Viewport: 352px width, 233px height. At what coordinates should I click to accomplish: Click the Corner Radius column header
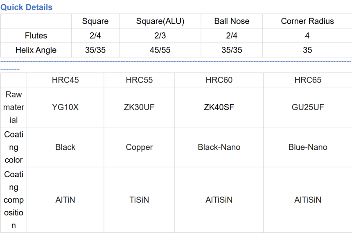click(x=307, y=21)
